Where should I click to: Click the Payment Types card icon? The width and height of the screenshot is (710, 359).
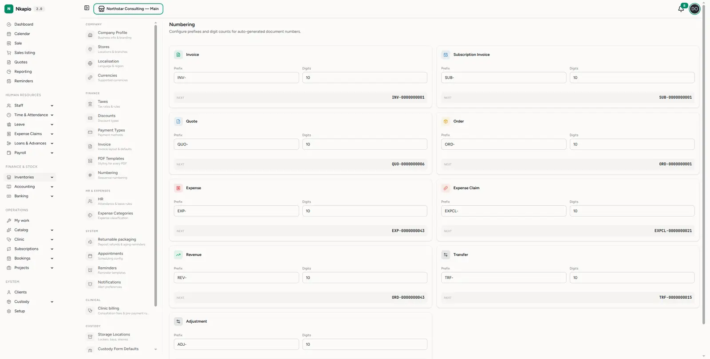tap(90, 132)
